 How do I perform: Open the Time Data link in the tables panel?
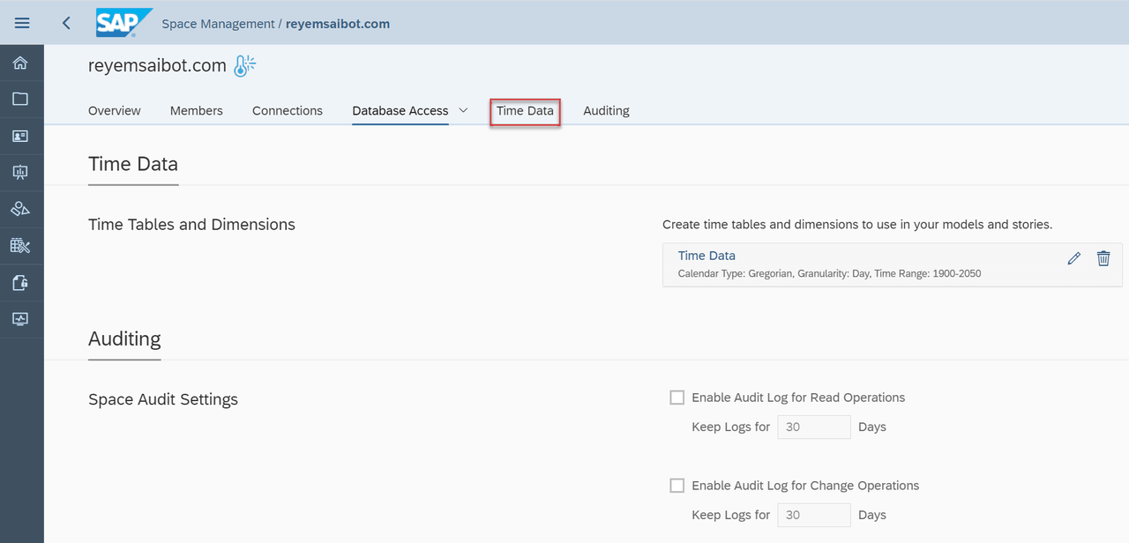706,255
